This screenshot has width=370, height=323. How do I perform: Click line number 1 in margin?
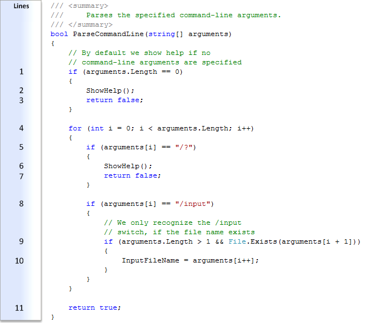[x=21, y=72]
